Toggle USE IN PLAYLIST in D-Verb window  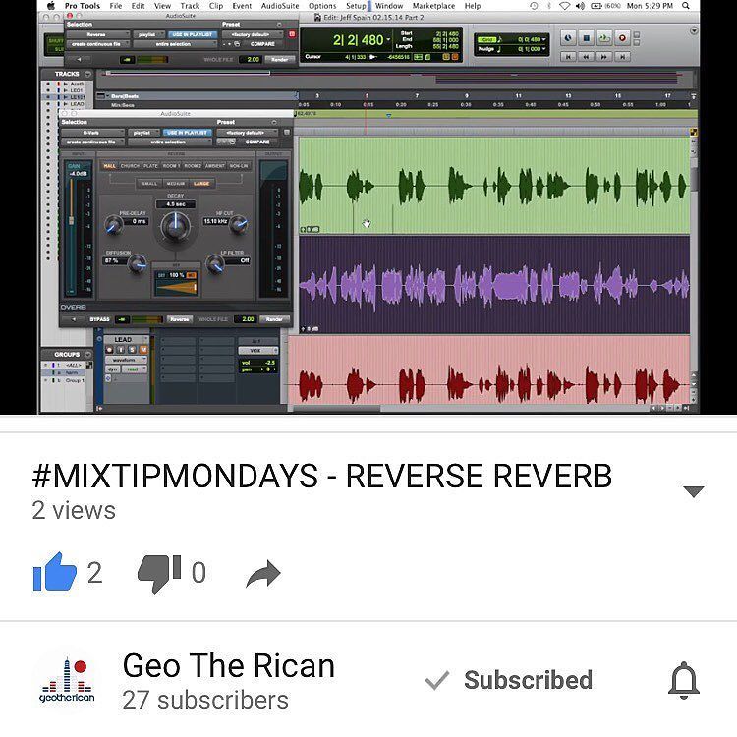tap(187, 133)
